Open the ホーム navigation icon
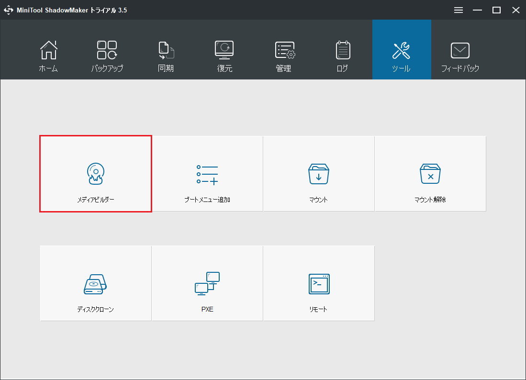Screen dimensions: 526x380 tap(48, 49)
